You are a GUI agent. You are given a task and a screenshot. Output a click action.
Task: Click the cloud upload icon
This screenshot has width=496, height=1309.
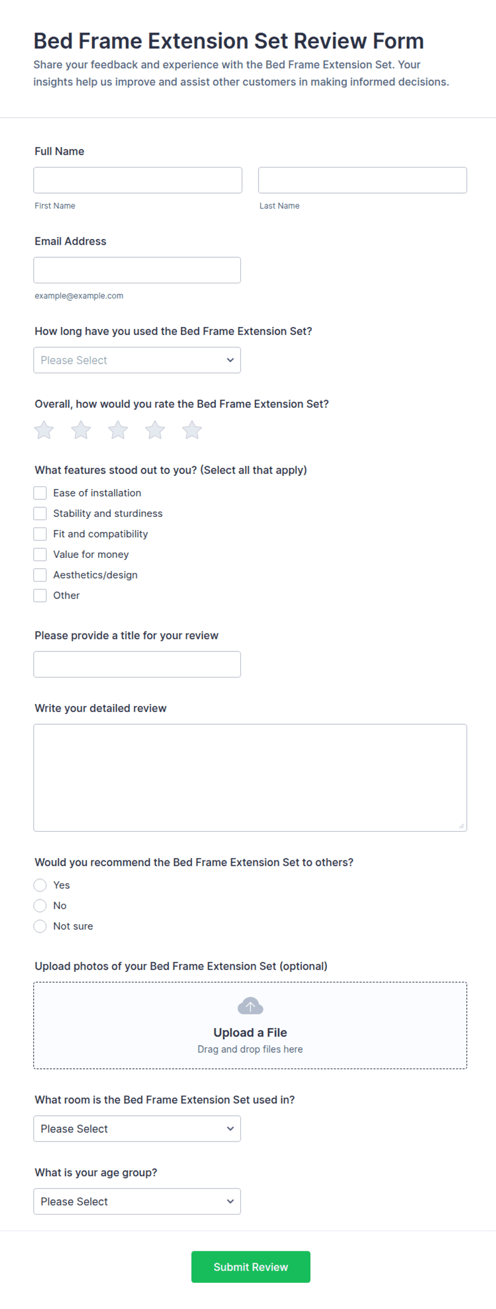pos(250,1005)
